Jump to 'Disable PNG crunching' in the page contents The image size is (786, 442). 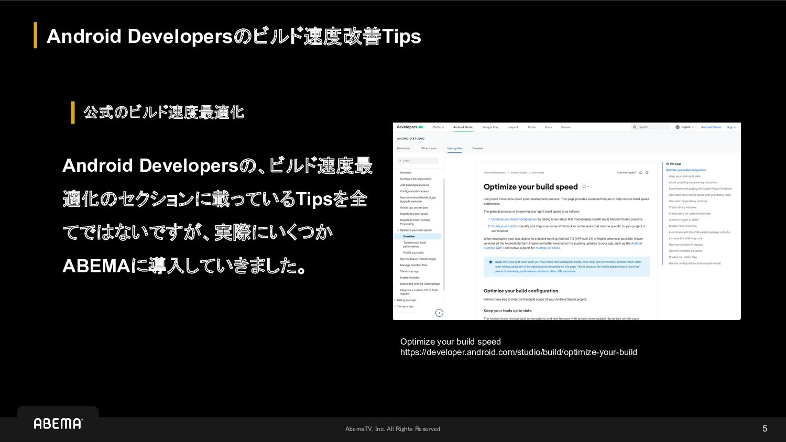coord(683,226)
